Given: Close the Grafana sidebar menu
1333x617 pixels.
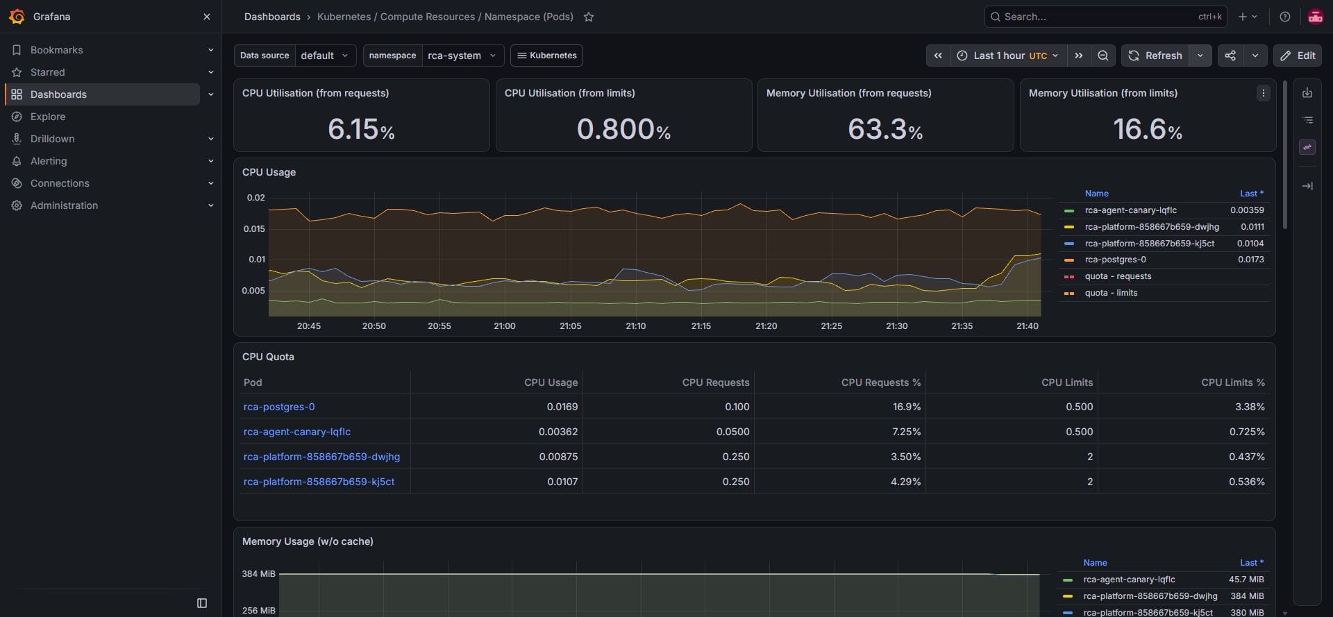Looking at the screenshot, I should [x=206, y=17].
